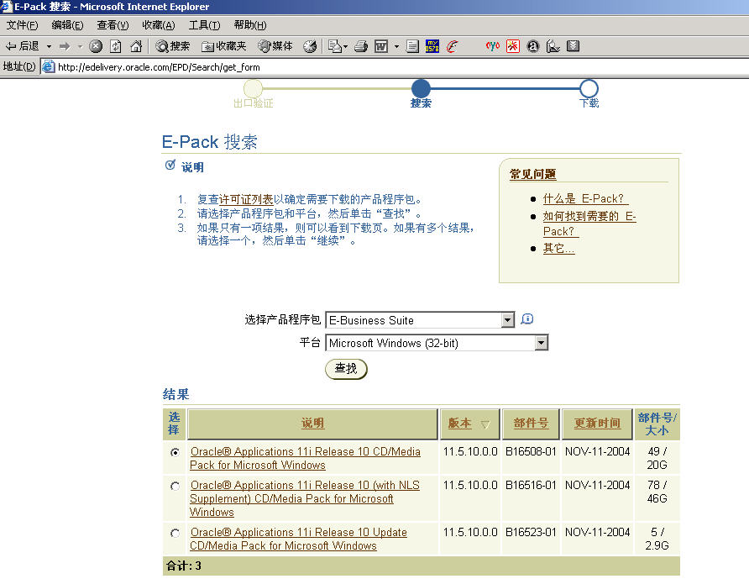Go to the Home page icon
Viewport: 749px width, 579px height.
135,46
